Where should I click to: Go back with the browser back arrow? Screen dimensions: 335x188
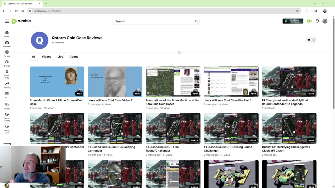pyautogui.click(x=4, y=11)
